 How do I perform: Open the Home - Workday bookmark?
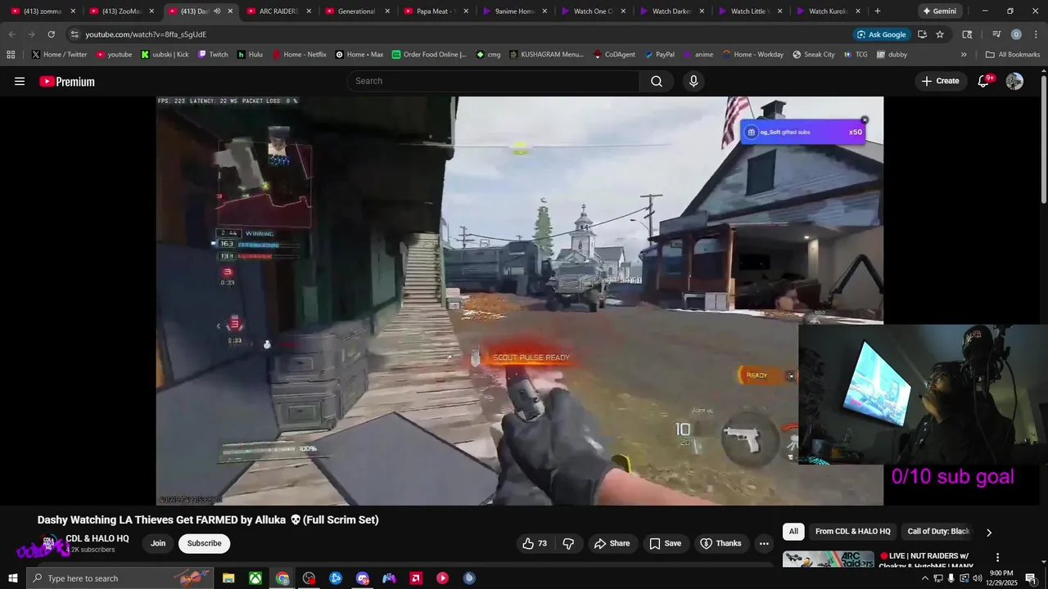[752, 55]
